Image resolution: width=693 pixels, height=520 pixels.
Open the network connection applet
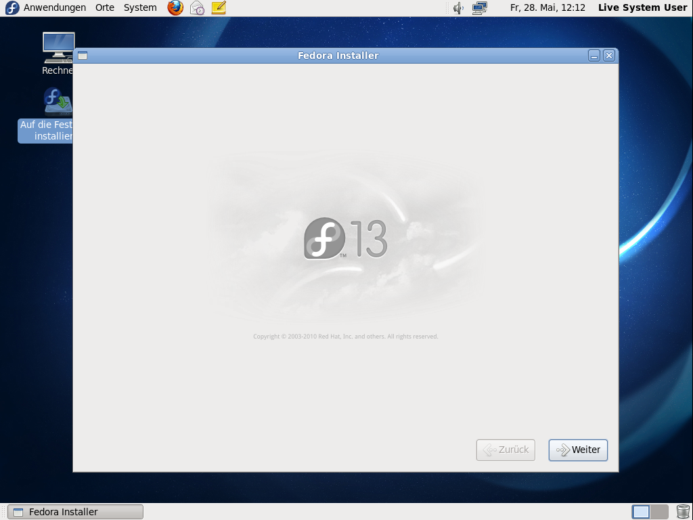coord(480,7)
